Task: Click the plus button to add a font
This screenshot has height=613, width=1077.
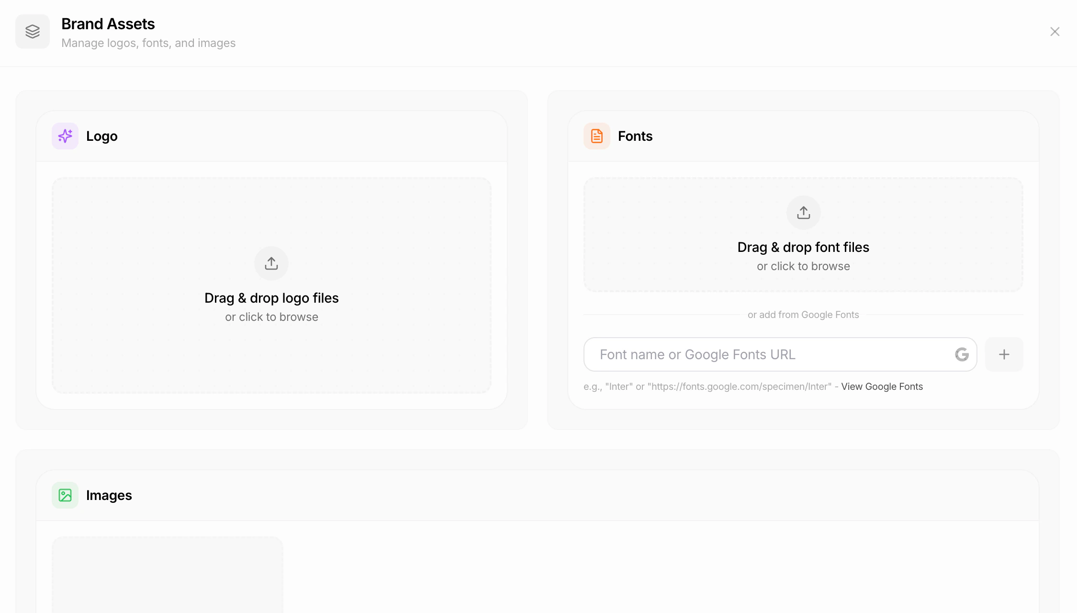Action: click(1004, 354)
